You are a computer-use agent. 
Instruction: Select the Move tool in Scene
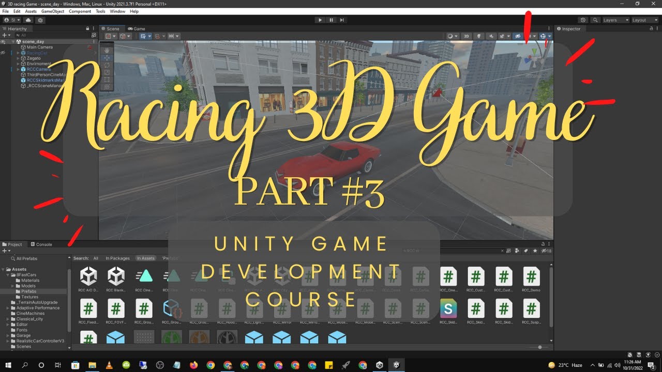107,58
